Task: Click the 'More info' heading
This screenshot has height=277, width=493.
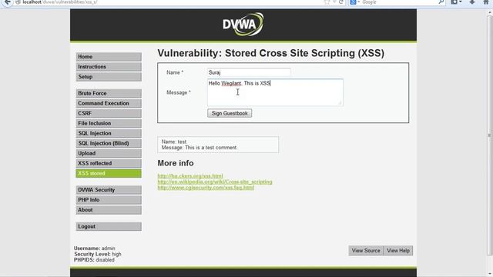Action: [176, 163]
